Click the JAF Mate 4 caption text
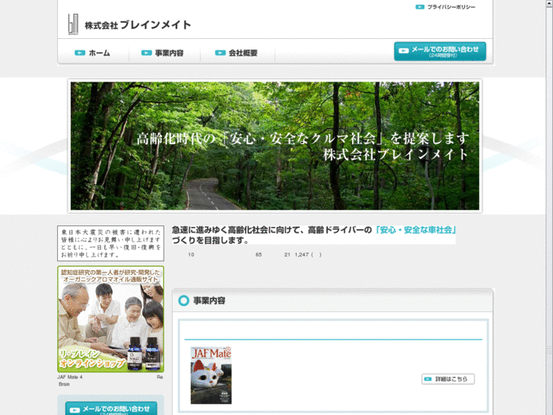This screenshot has height=415, width=553. pyautogui.click(x=70, y=377)
